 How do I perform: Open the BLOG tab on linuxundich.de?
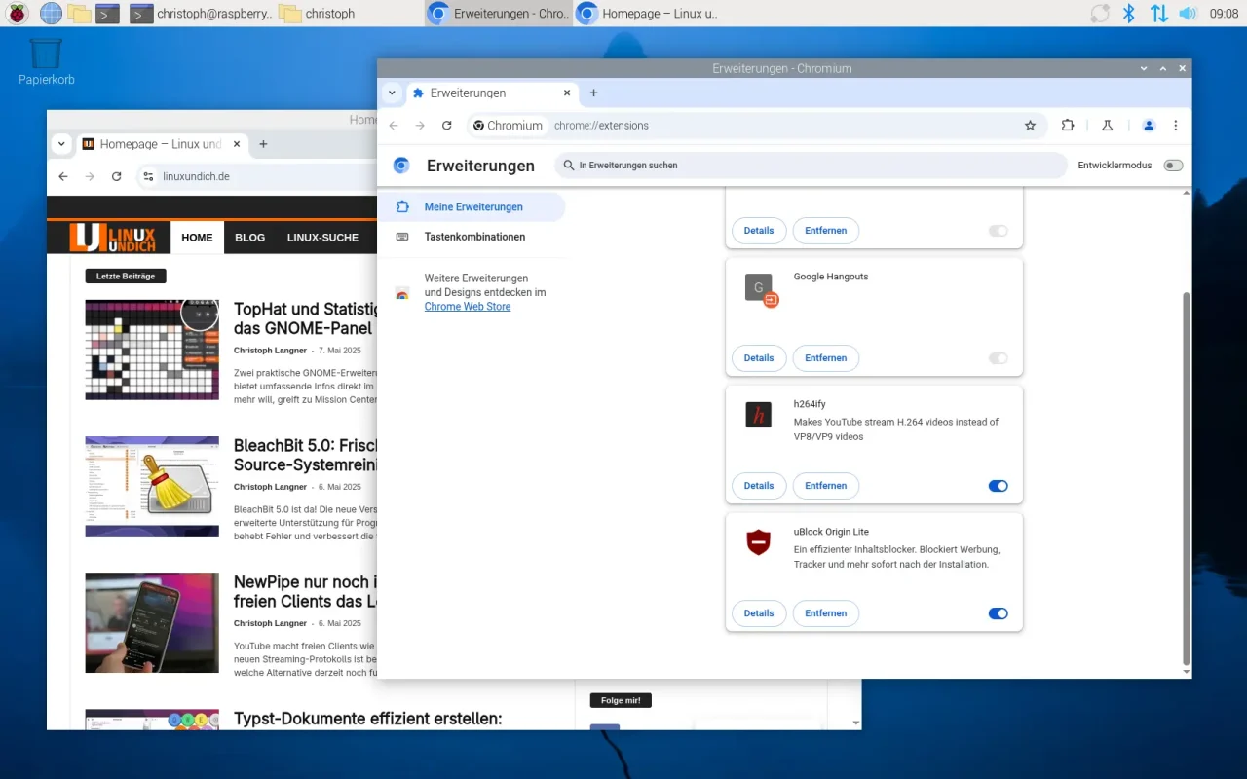[x=249, y=238]
